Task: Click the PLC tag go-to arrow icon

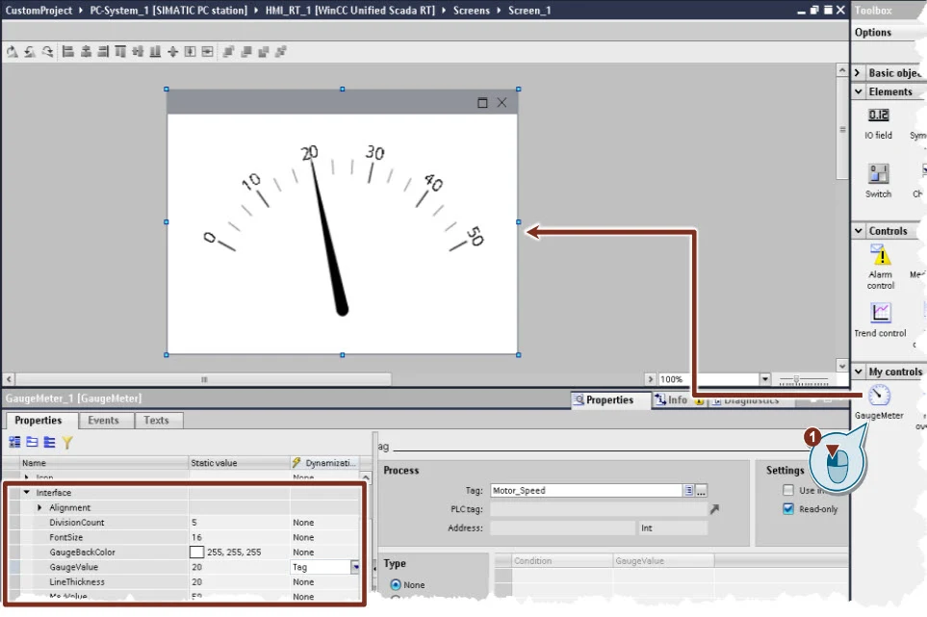Action: (714, 509)
